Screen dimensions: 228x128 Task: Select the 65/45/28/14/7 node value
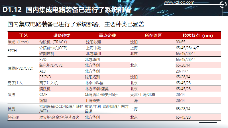(187, 48)
